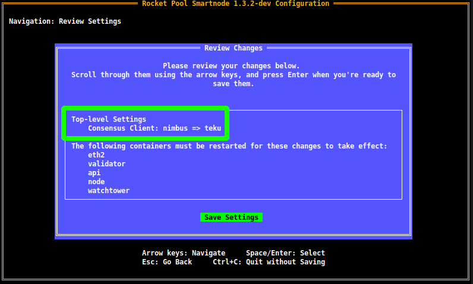Click the Ctrl+C: Quit without Saving hint

pyautogui.click(x=269, y=262)
